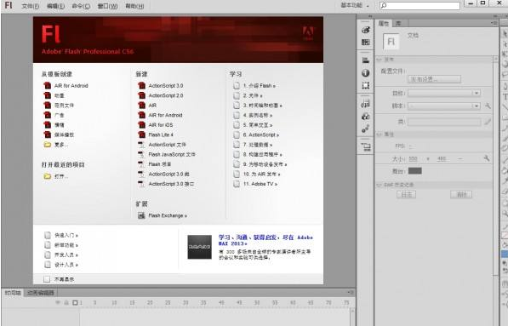Open the Components panel icon
This screenshot has width=508, height=326.
tap(365, 117)
